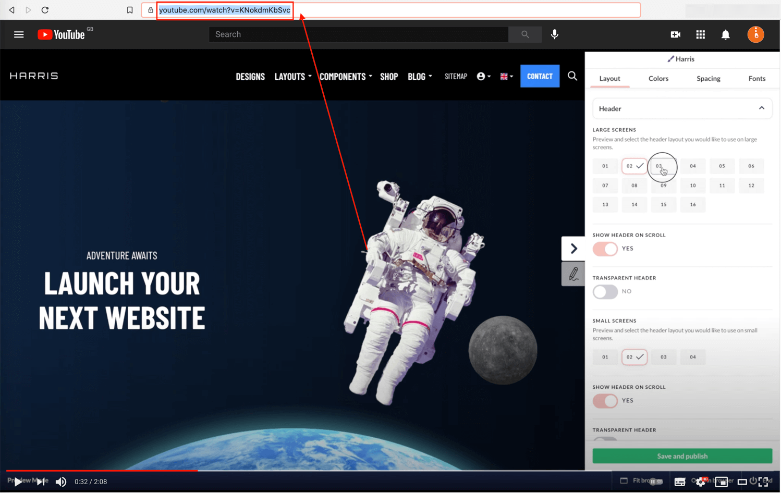The image size is (781, 493).
Task: Enter fullscreen in the video player
Action: [763, 482]
